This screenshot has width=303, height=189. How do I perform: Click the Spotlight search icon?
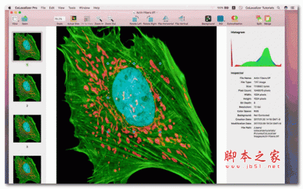(278, 8)
